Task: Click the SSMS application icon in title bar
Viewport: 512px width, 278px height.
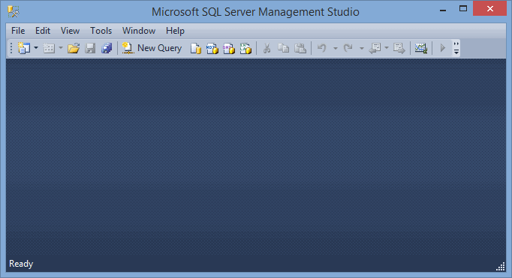Action: [x=14, y=12]
